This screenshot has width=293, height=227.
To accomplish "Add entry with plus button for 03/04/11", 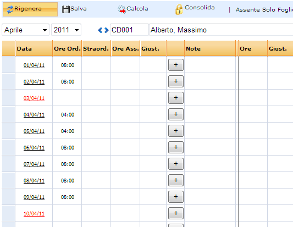I will click(x=176, y=98).
